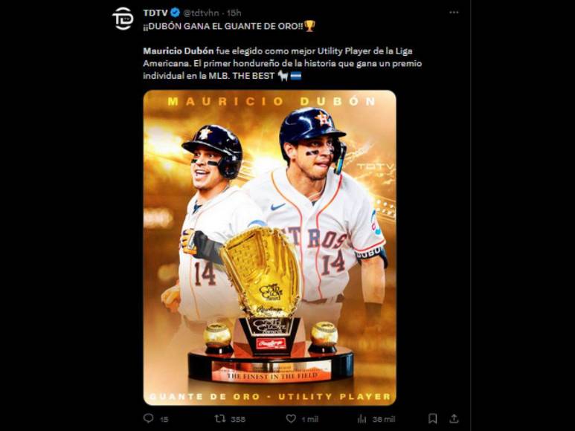Click the trophy emoji in headline
The image size is (575, 431).
309,26
